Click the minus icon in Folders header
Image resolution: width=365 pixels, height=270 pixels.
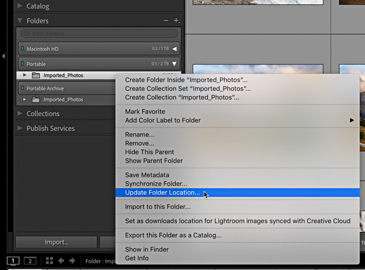pyautogui.click(x=166, y=21)
